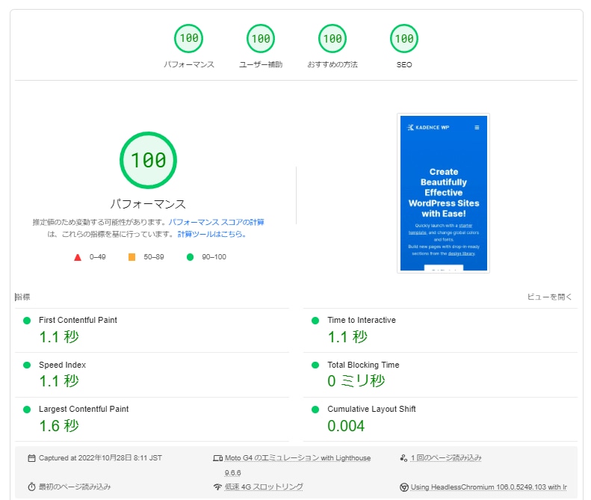591x500 pixels.
Task: Click the red triangle 0–49 legend icon
Action: tap(78, 257)
